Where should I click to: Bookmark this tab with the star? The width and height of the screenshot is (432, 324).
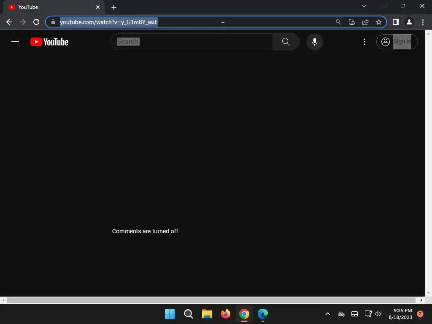tap(379, 22)
